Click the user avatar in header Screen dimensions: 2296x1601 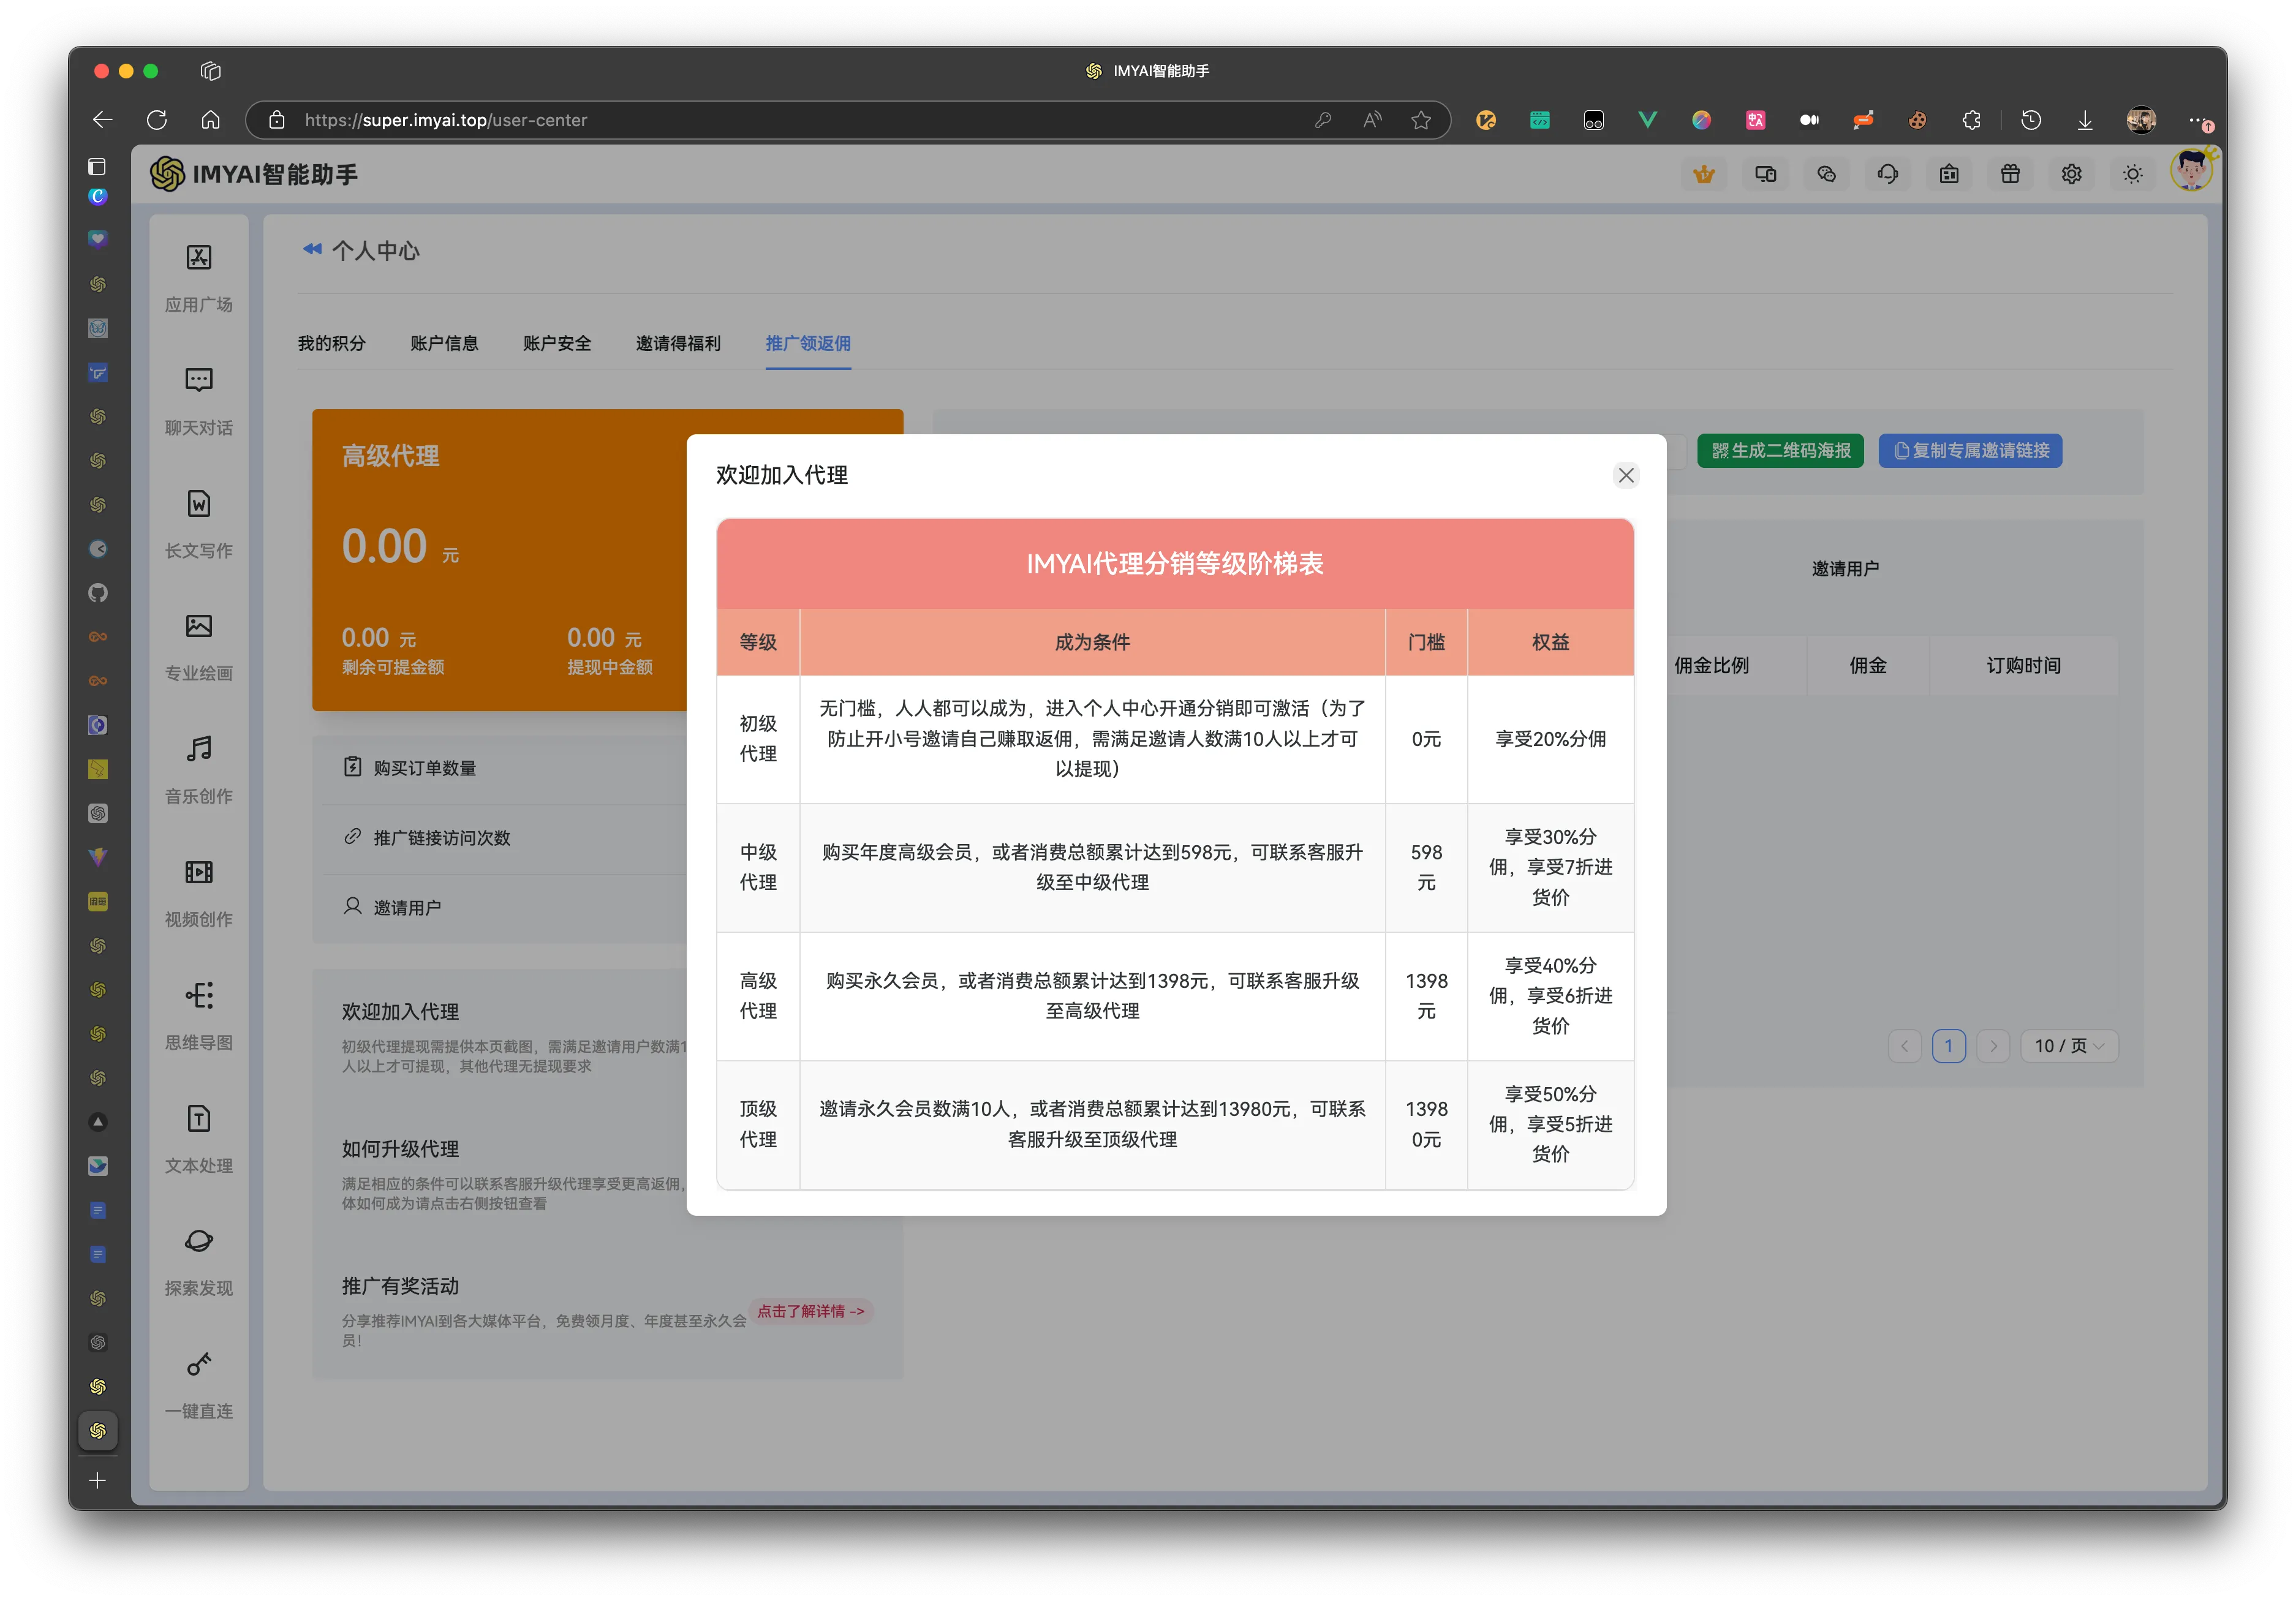(2191, 170)
